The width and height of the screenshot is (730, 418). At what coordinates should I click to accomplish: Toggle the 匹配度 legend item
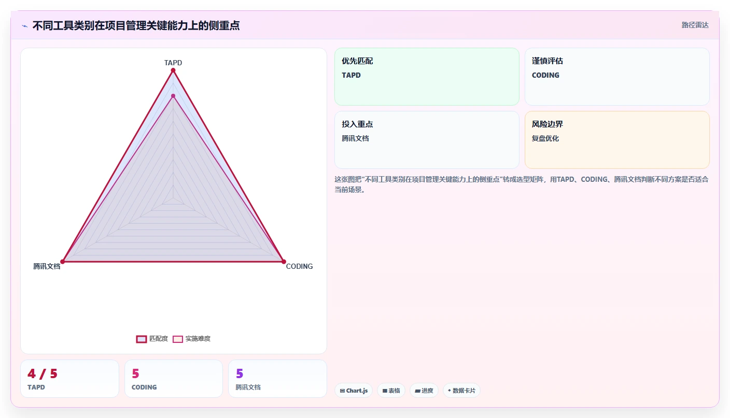[152, 339]
